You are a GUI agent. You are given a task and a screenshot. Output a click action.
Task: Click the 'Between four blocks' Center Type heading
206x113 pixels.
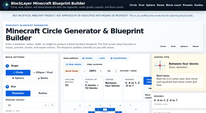click(x=184, y=64)
